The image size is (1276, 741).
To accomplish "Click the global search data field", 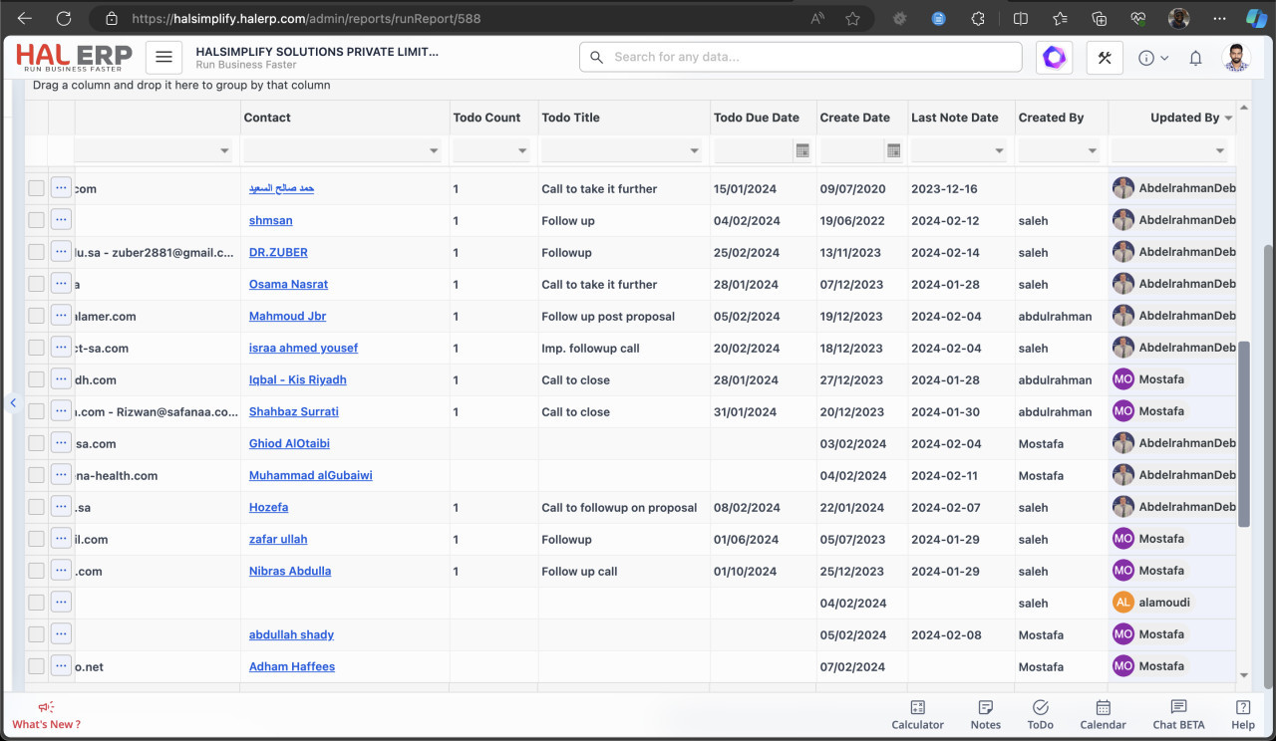I will (799, 57).
